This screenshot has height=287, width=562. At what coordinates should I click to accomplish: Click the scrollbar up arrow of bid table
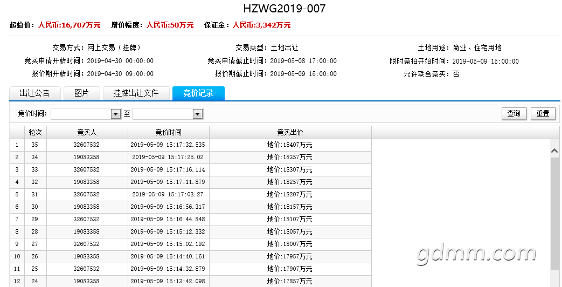coord(554,151)
